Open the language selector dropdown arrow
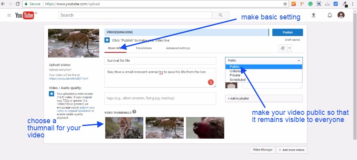 (x=289, y=48)
